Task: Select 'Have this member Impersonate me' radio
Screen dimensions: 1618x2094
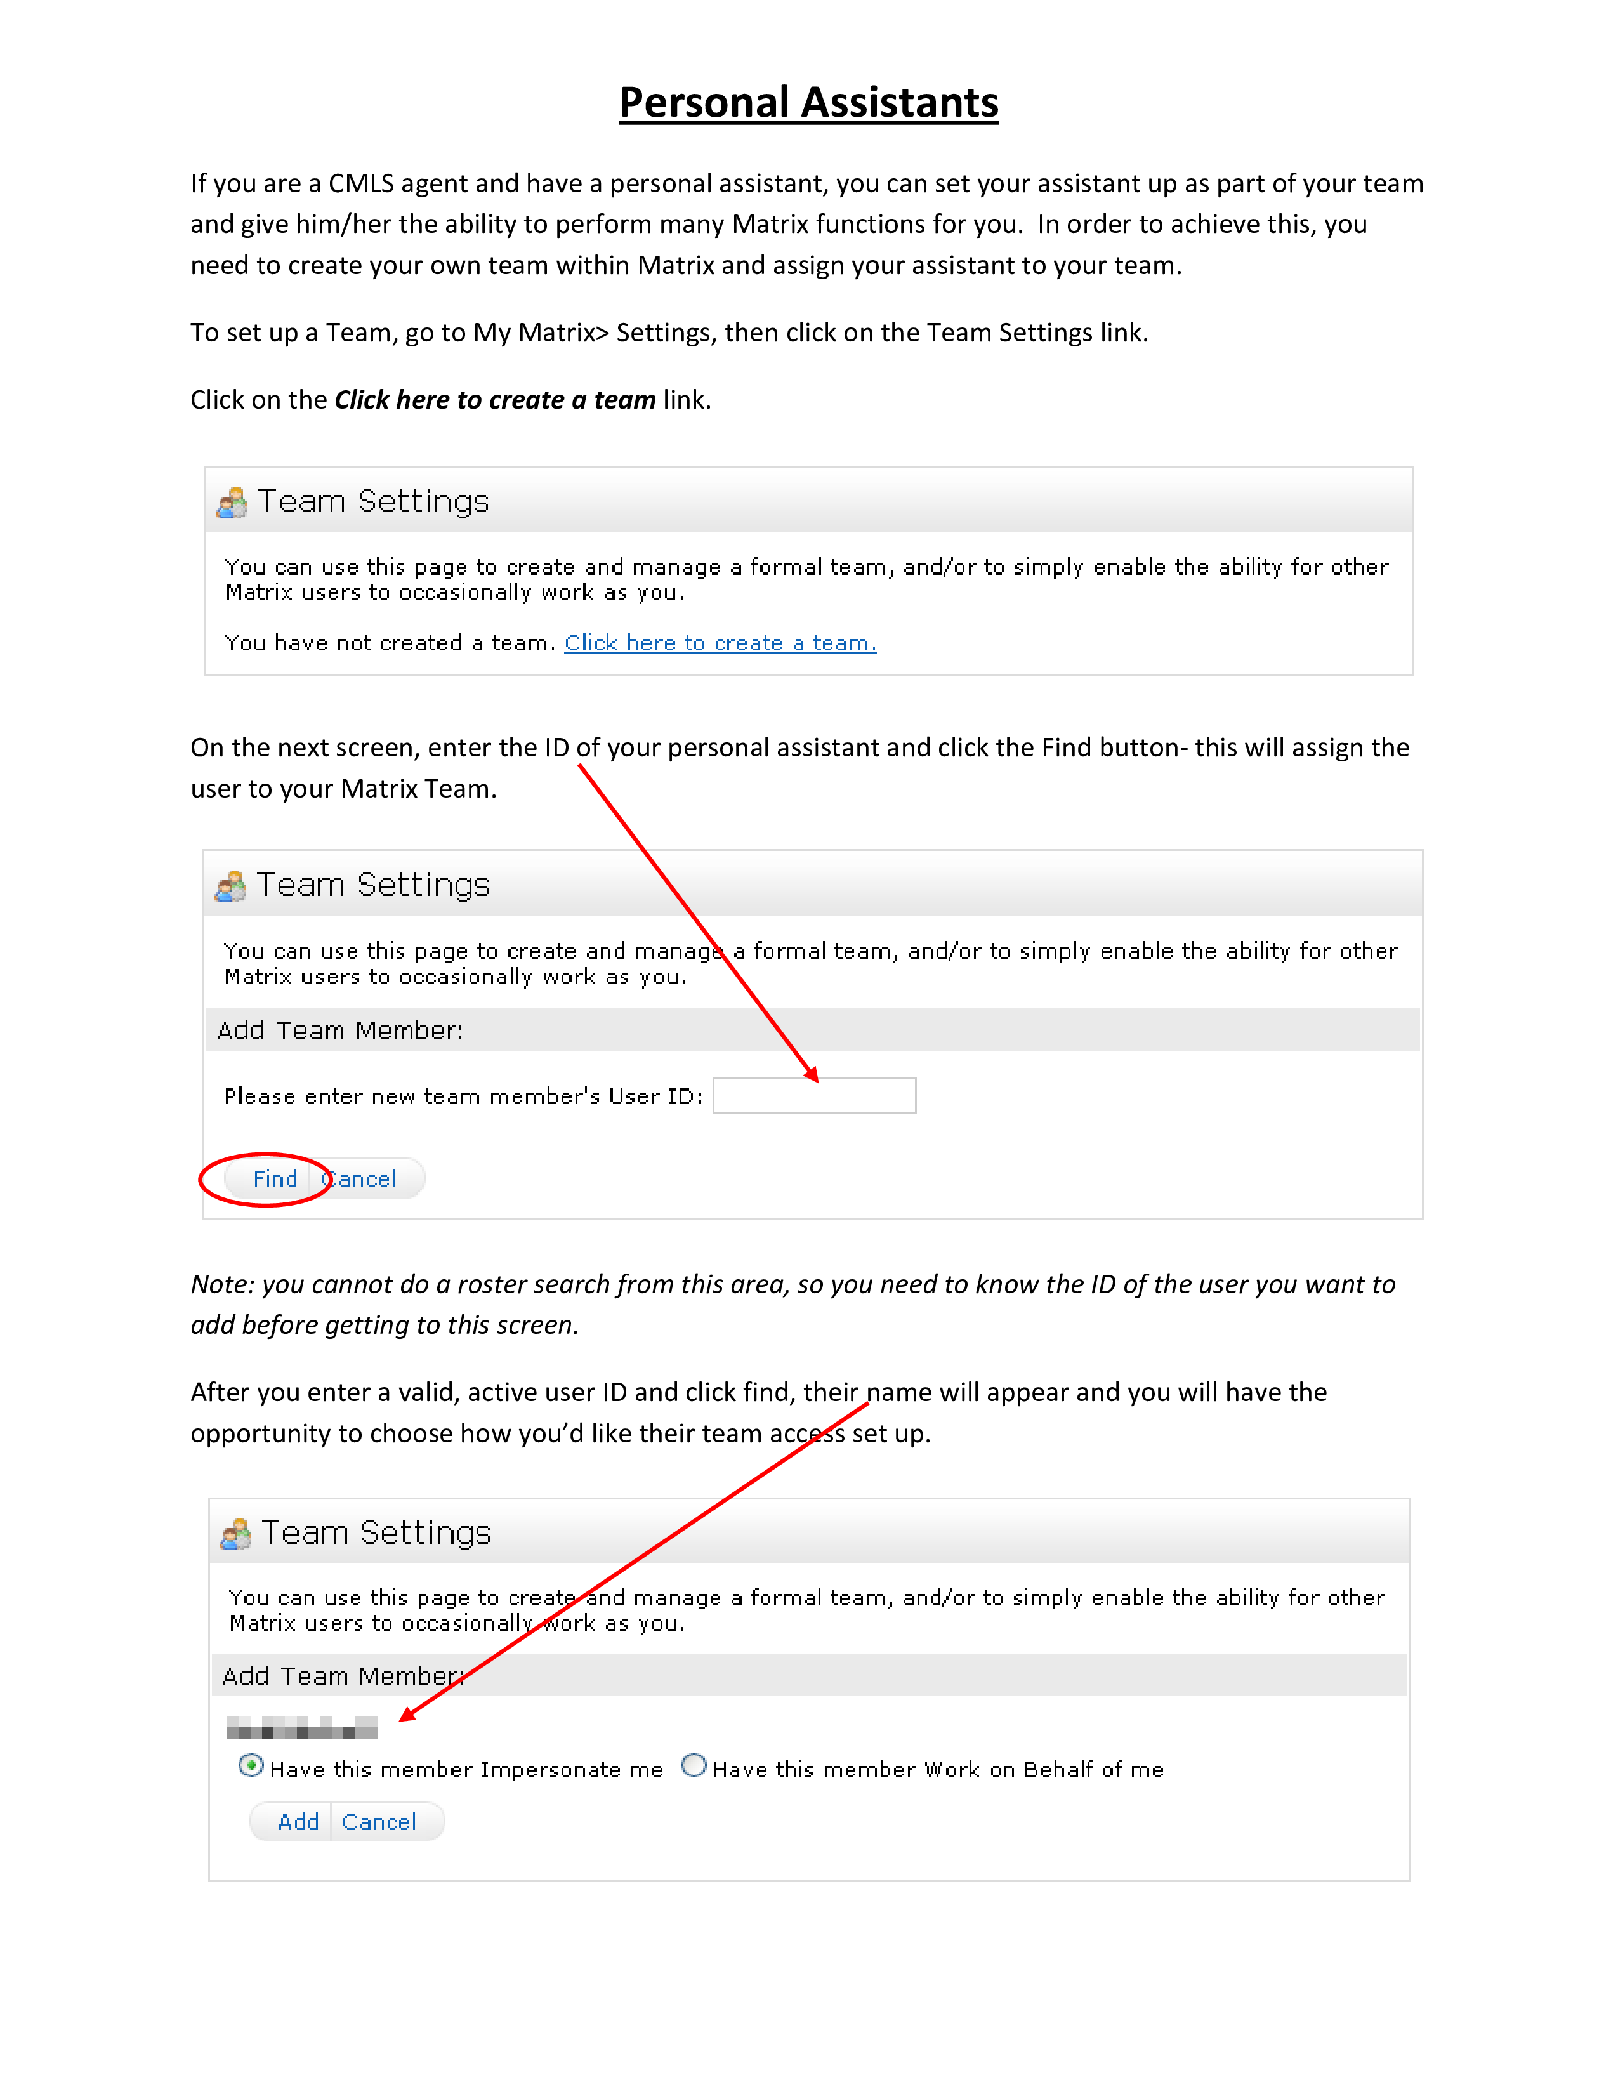Action: 251,1765
